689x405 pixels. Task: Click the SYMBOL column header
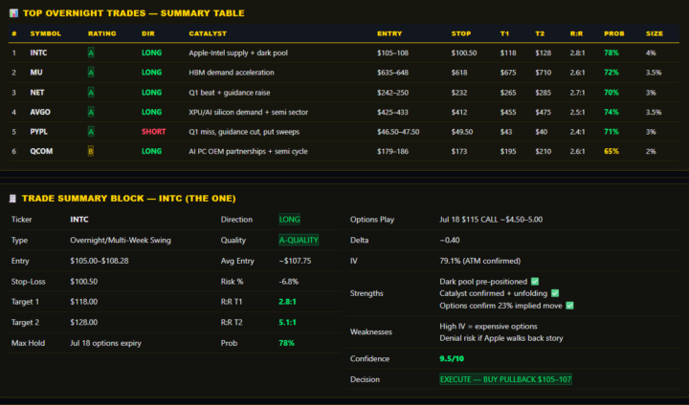(46, 33)
